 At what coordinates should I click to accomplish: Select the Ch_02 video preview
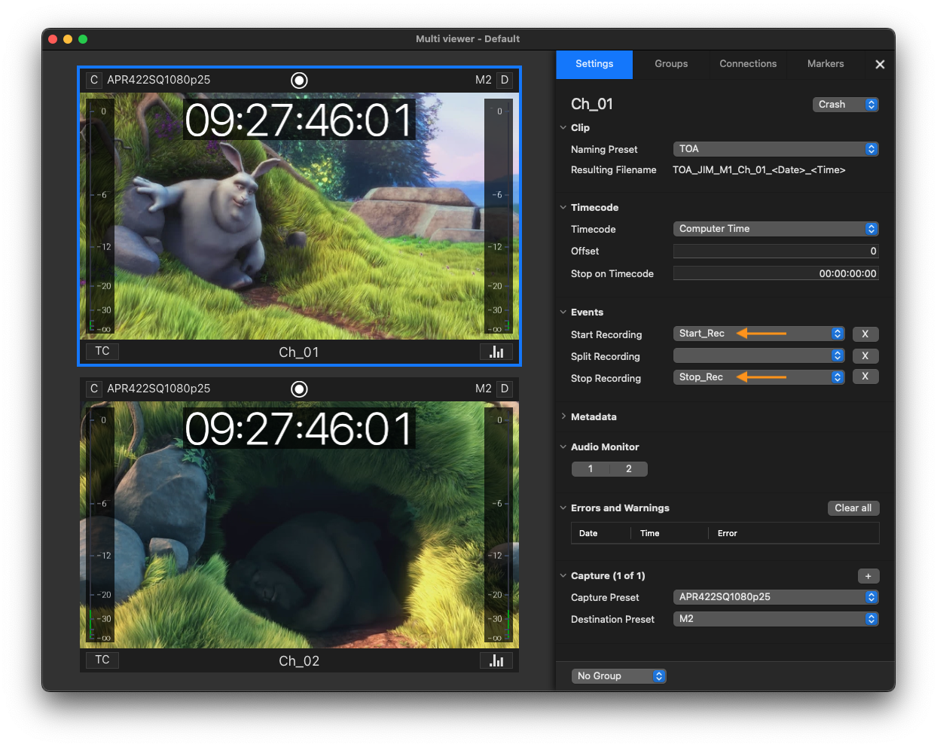pyautogui.click(x=299, y=525)
